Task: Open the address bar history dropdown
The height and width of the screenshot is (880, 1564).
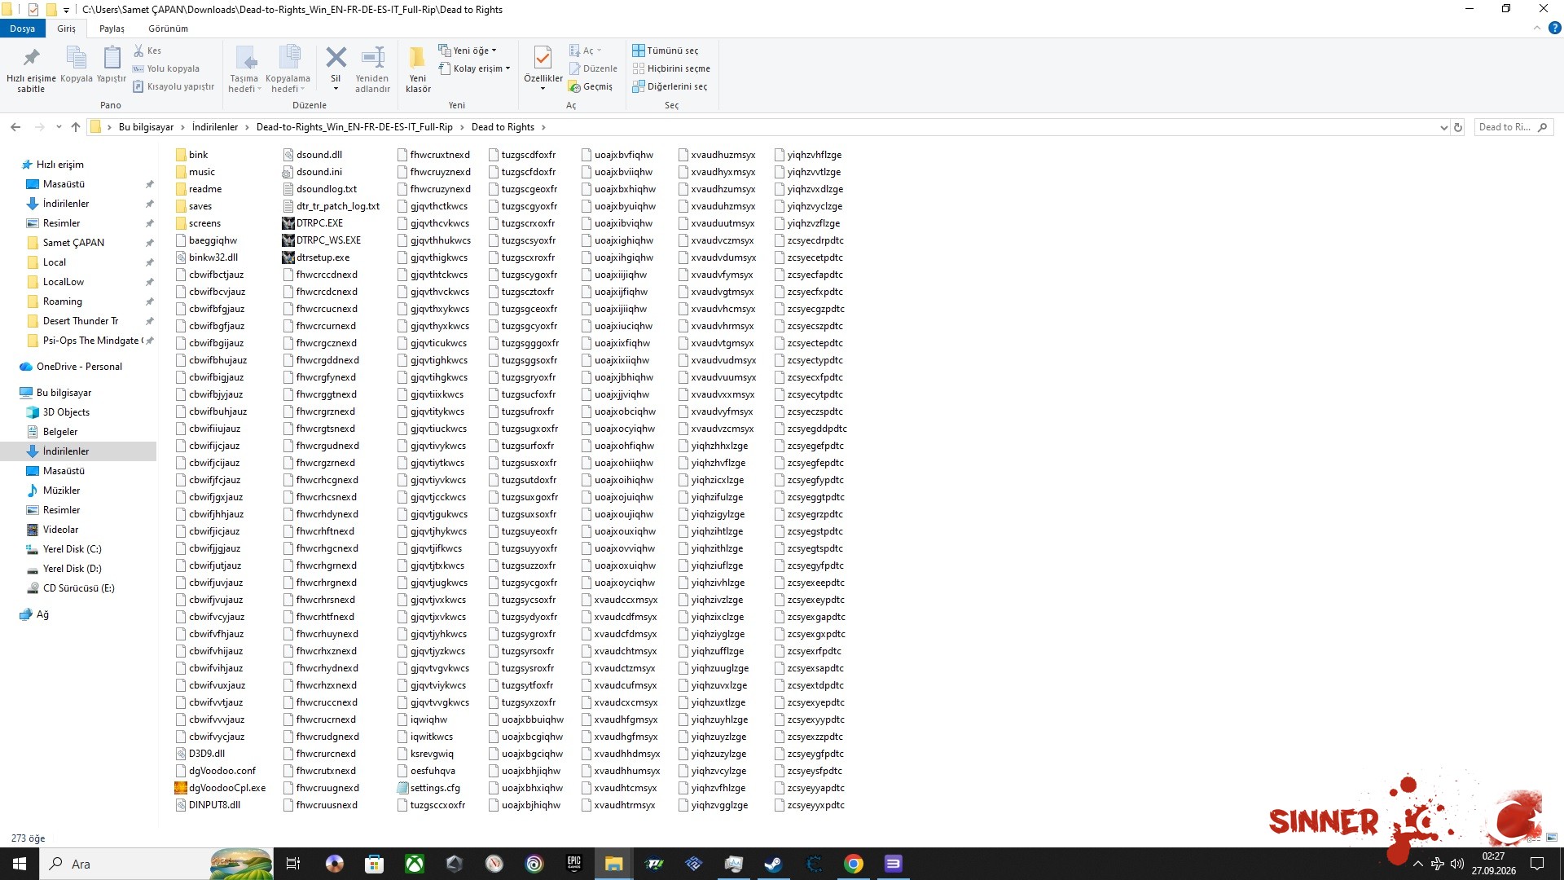Action: [1443, 127]
